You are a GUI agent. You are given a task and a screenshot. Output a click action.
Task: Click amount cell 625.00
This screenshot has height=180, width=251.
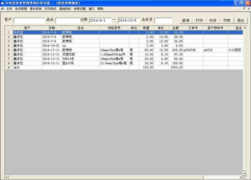point(176,50)
